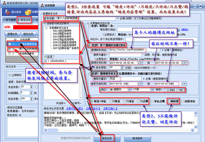Click the 【窗口缩小】 link

coord(110,108)
